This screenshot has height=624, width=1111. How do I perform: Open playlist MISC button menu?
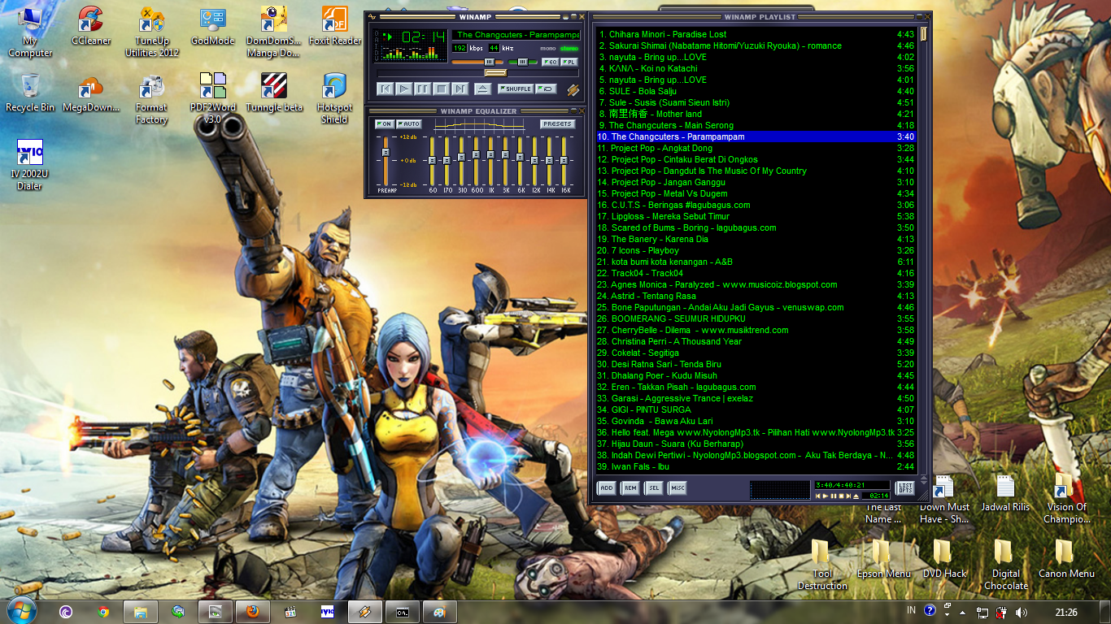(677, 488)
